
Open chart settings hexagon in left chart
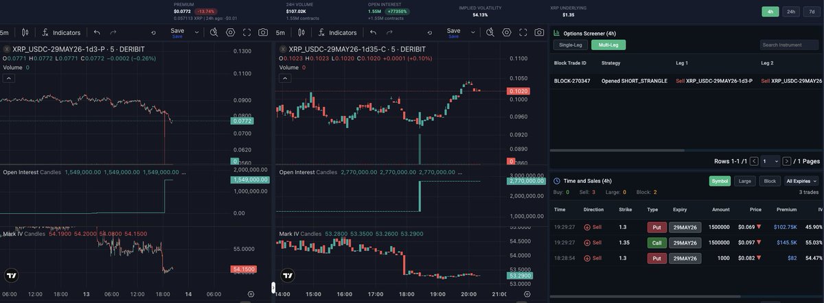[x=230, y=32]
